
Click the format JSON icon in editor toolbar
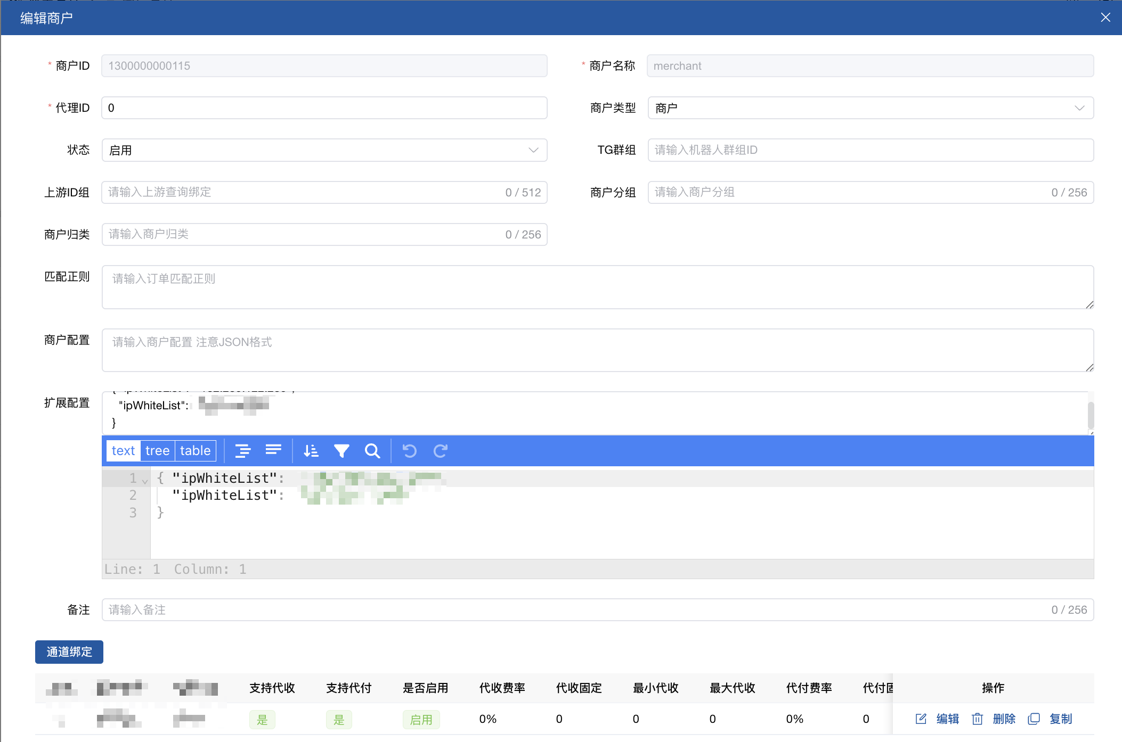243,451
